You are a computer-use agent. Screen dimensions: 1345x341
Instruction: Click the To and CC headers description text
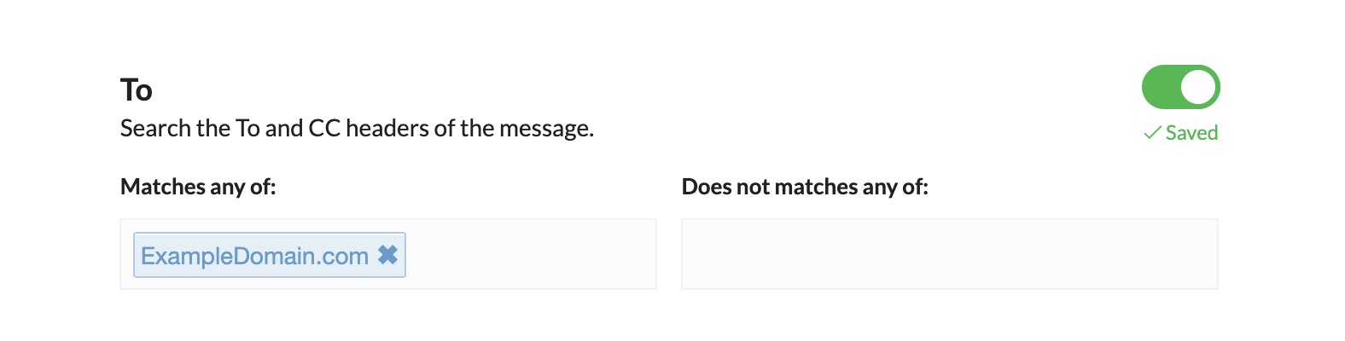(357, 128)
